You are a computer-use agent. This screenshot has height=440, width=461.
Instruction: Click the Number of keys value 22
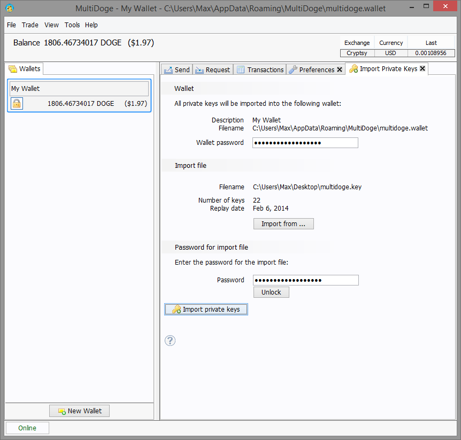(x=257, y=200)
